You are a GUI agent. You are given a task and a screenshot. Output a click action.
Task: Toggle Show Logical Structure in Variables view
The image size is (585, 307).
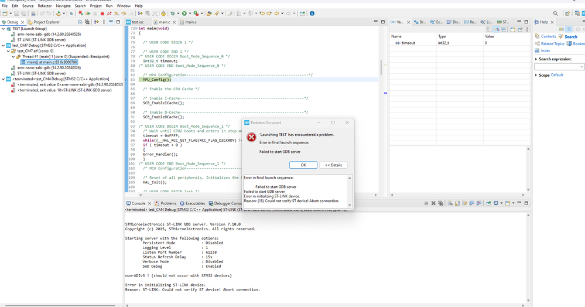[x=496, y=29]
